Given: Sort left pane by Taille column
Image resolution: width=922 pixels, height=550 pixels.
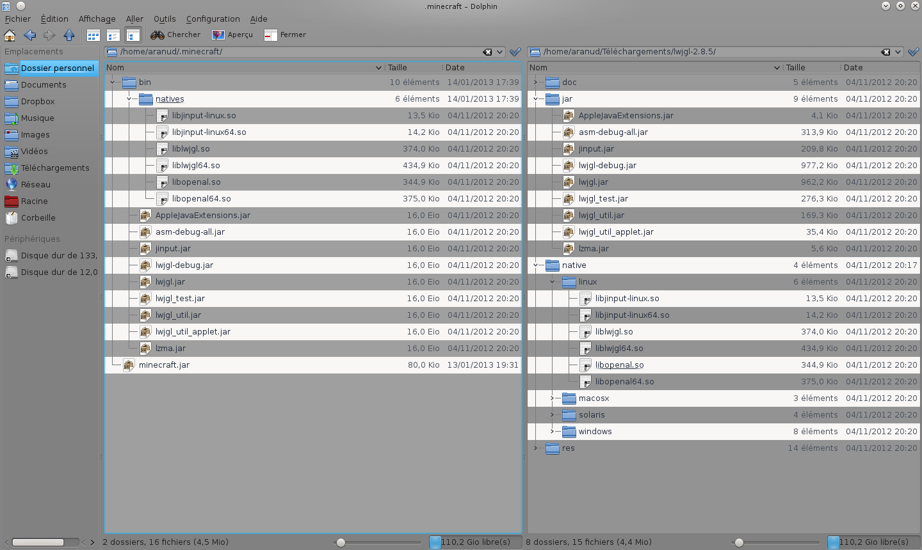Looking at the screenshot, I should coord(414,67).
